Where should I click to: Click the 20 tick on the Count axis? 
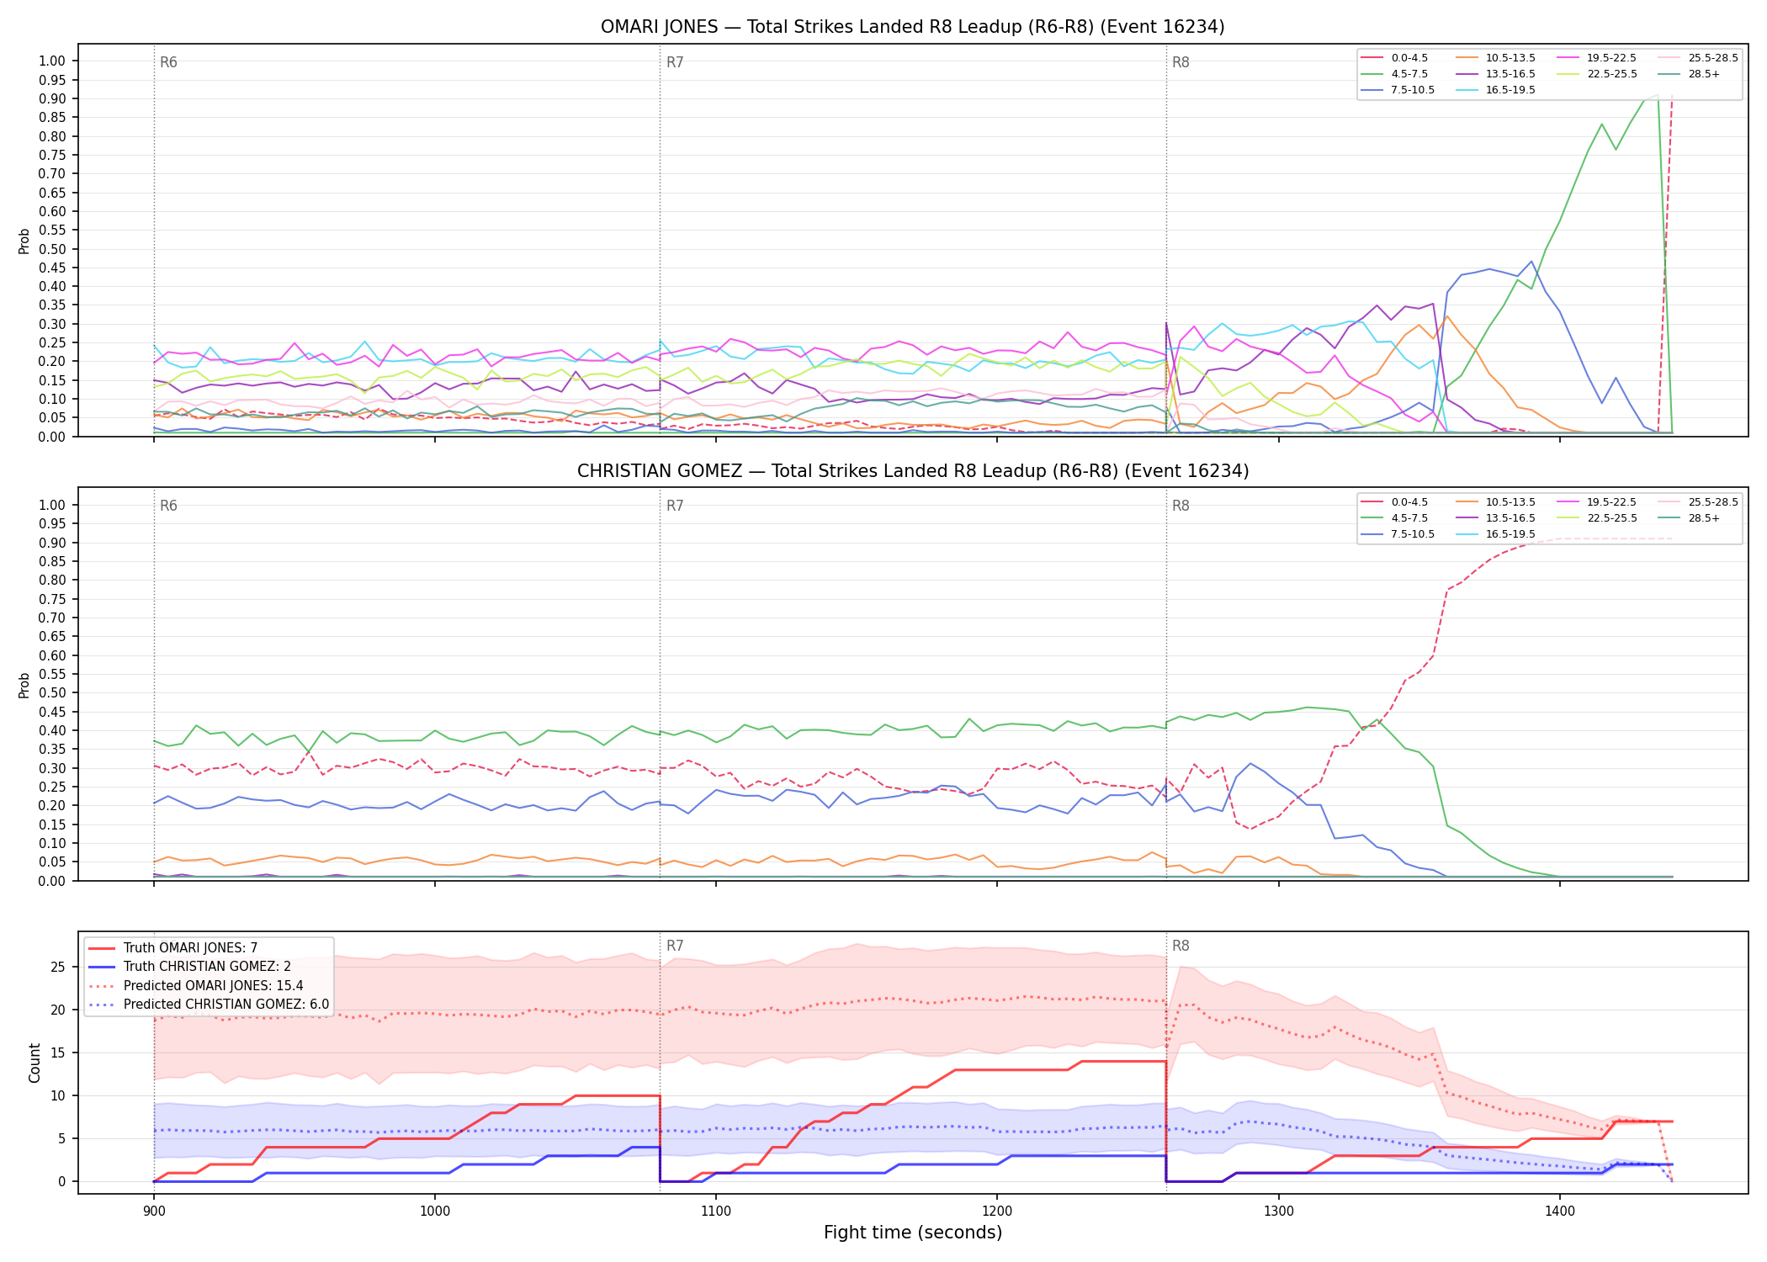pyautogui.click(x=57, y=1010)
